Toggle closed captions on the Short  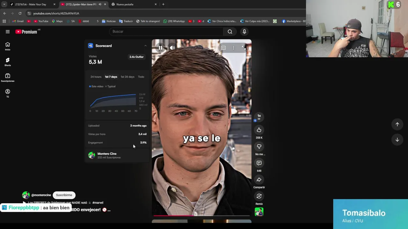(223, 48)
